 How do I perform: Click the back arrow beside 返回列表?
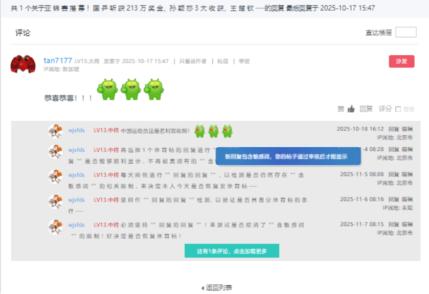(x=202, y=288)
